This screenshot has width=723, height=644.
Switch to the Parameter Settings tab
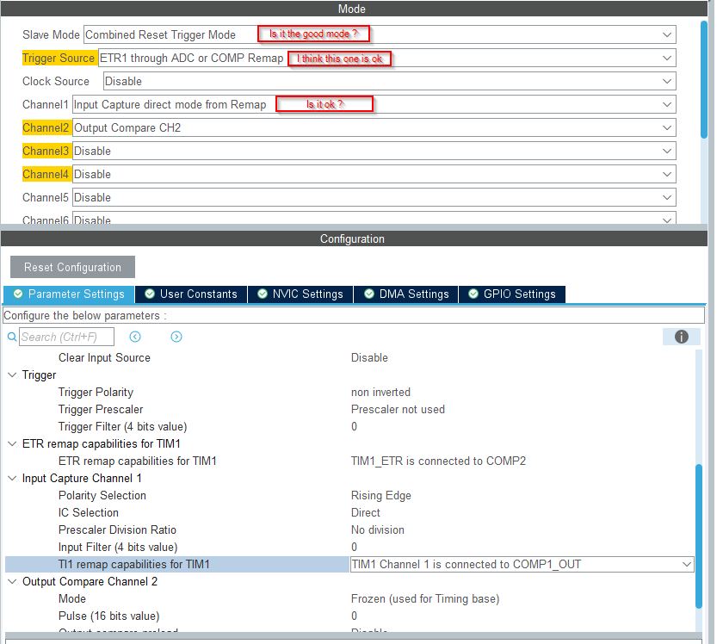pyautogui.click(x=69, y=294)
